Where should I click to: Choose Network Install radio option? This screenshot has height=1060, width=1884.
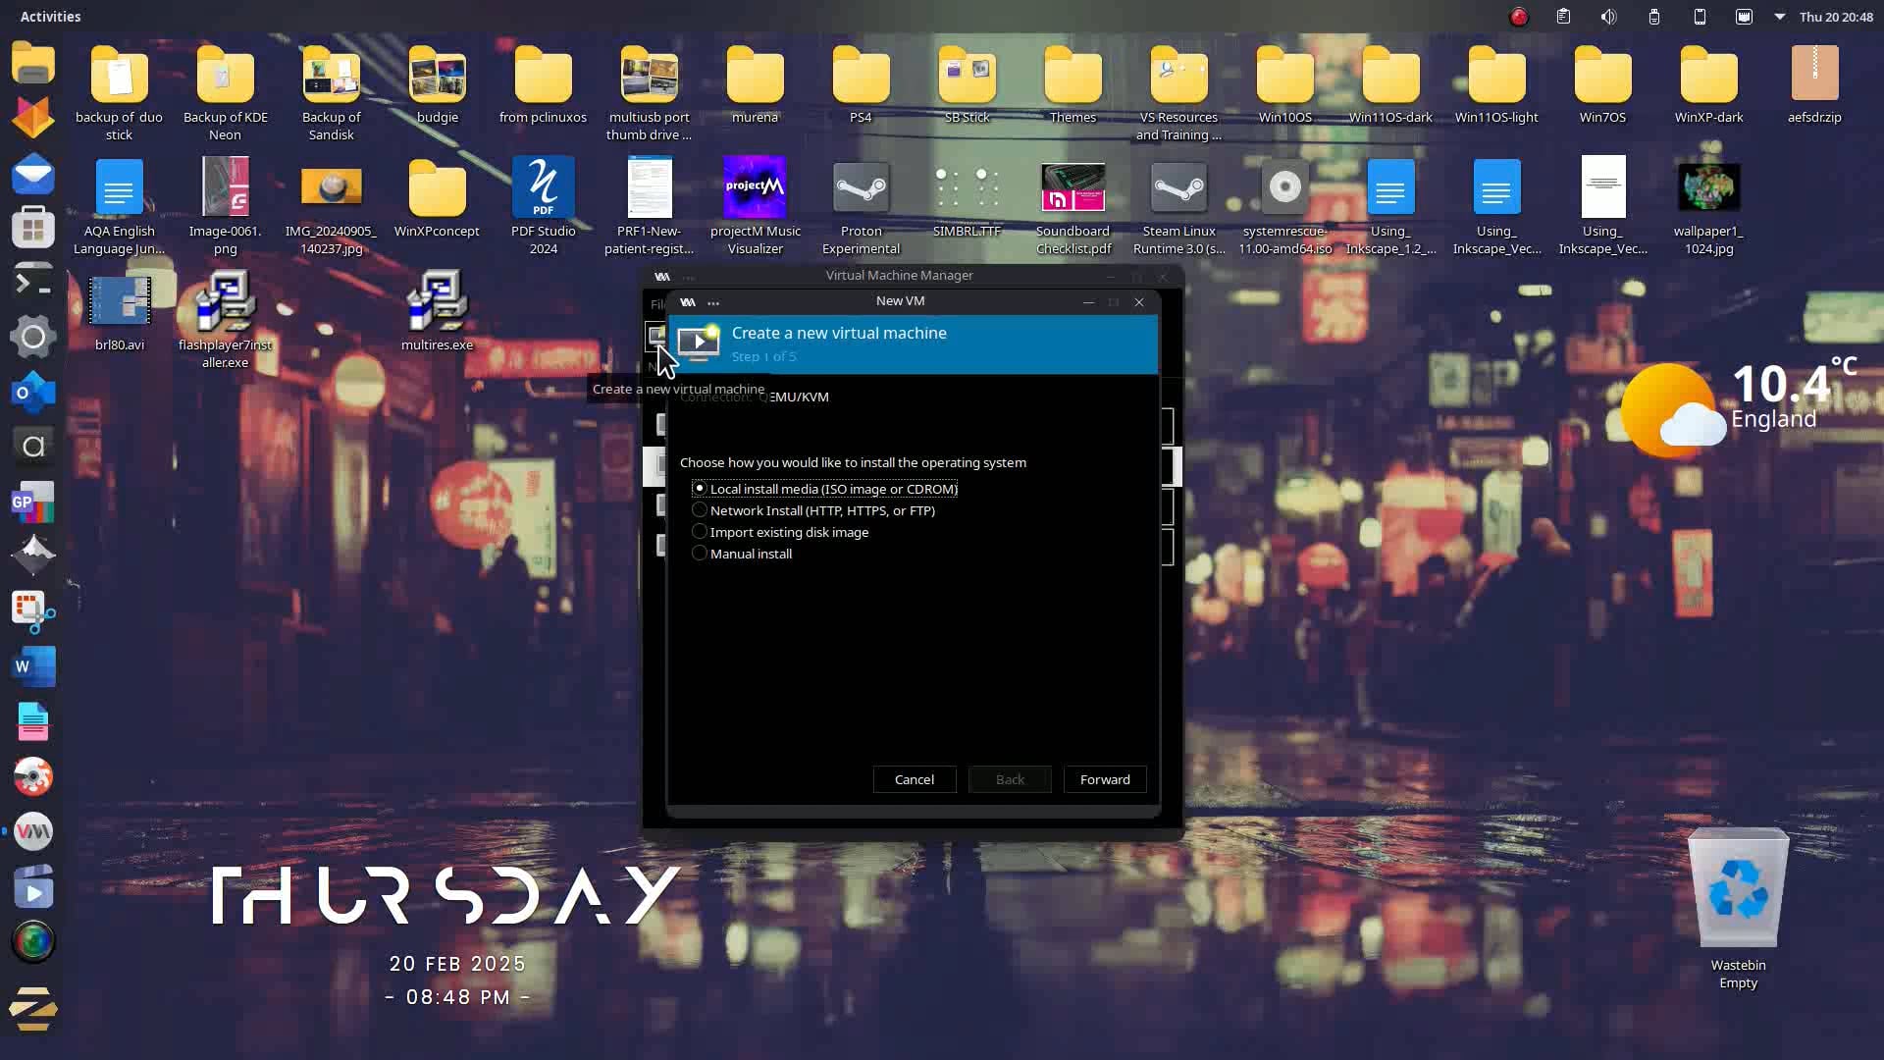[x=700, y=510]
